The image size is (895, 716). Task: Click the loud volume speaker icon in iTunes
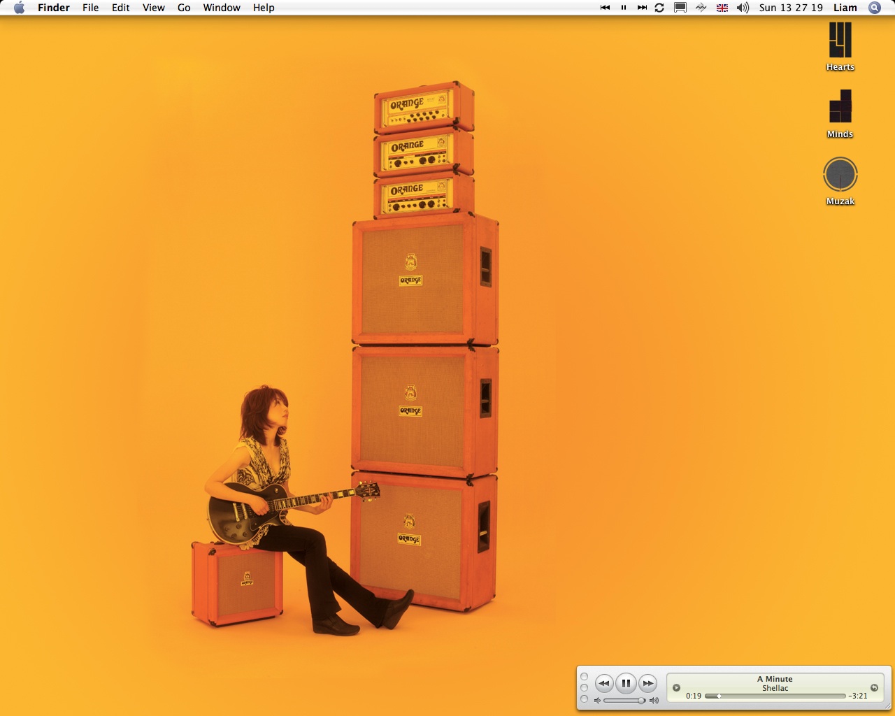coord(654,700)
